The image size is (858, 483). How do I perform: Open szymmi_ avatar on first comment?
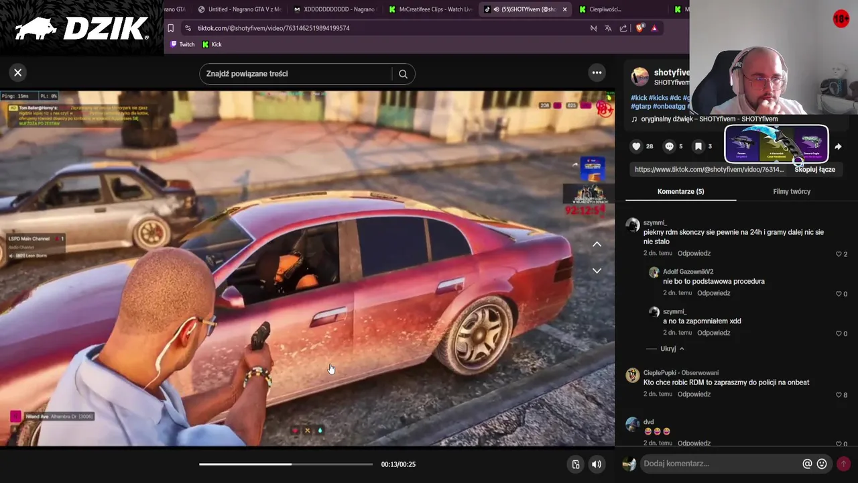[632, 225]
